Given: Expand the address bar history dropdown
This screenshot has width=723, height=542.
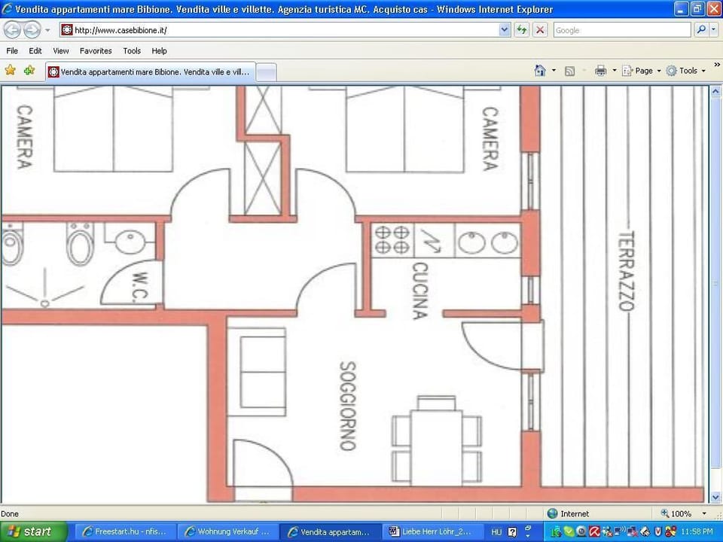Looking at the screenshot, I should tap(505, 29).
